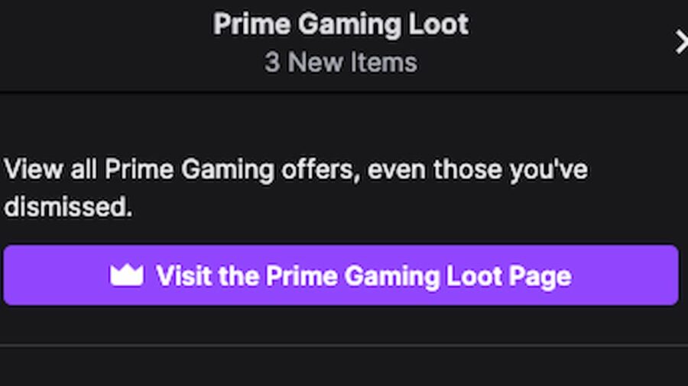Click the 3 New Items subtitle

click(x=341, y=62)
